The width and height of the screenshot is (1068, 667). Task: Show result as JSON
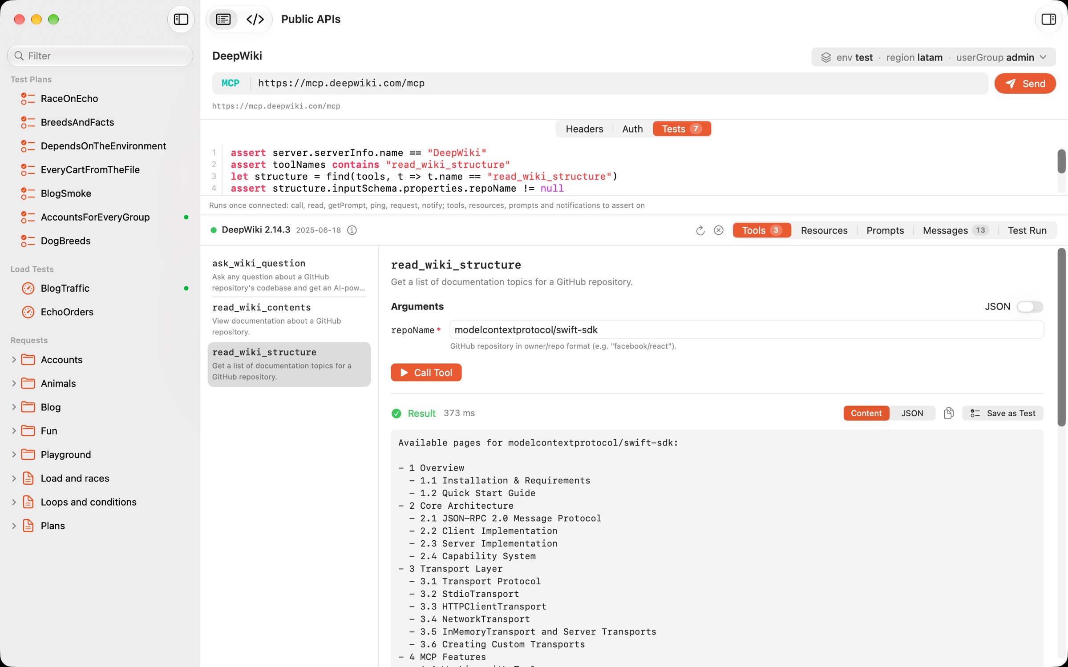[x=912, y=413]
